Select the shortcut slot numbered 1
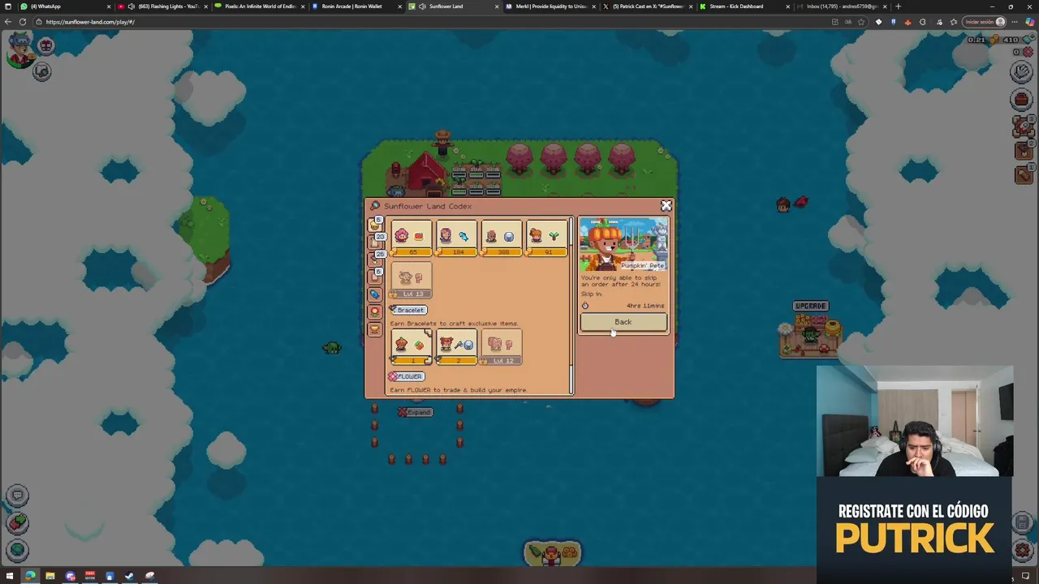 [1023, 174]
